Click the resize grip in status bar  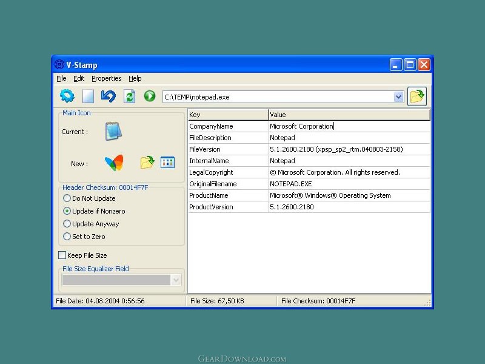pyautogui.click(x=427, y=303)
